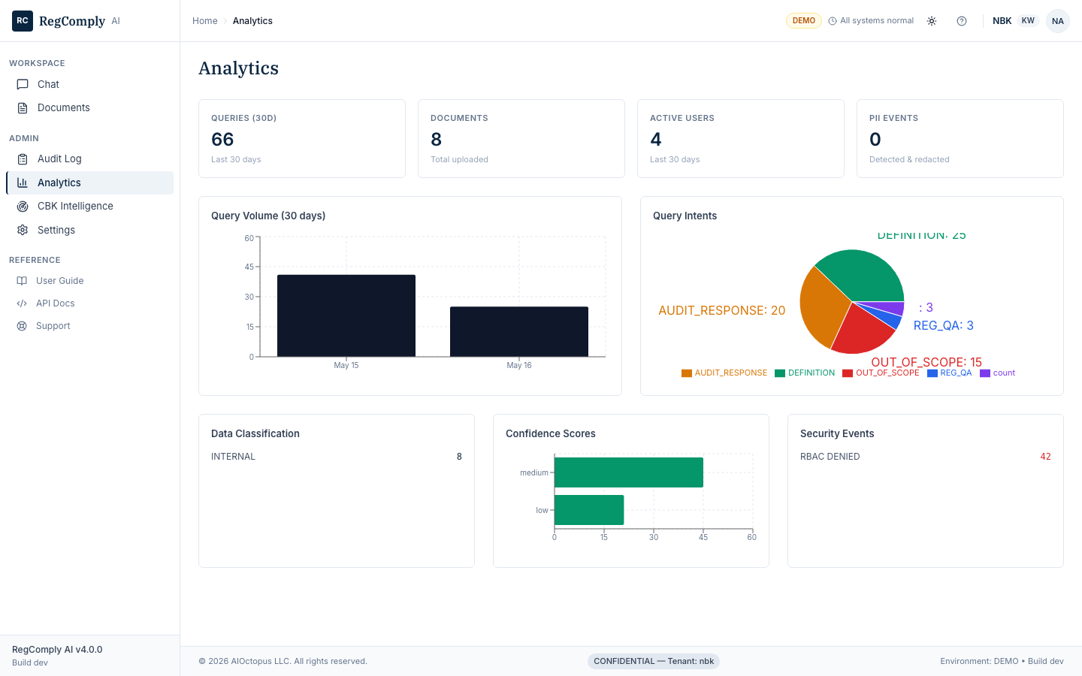Click the RBAC DENIED security event row
The image size is (1082, 676).
[x=926, y=457]
